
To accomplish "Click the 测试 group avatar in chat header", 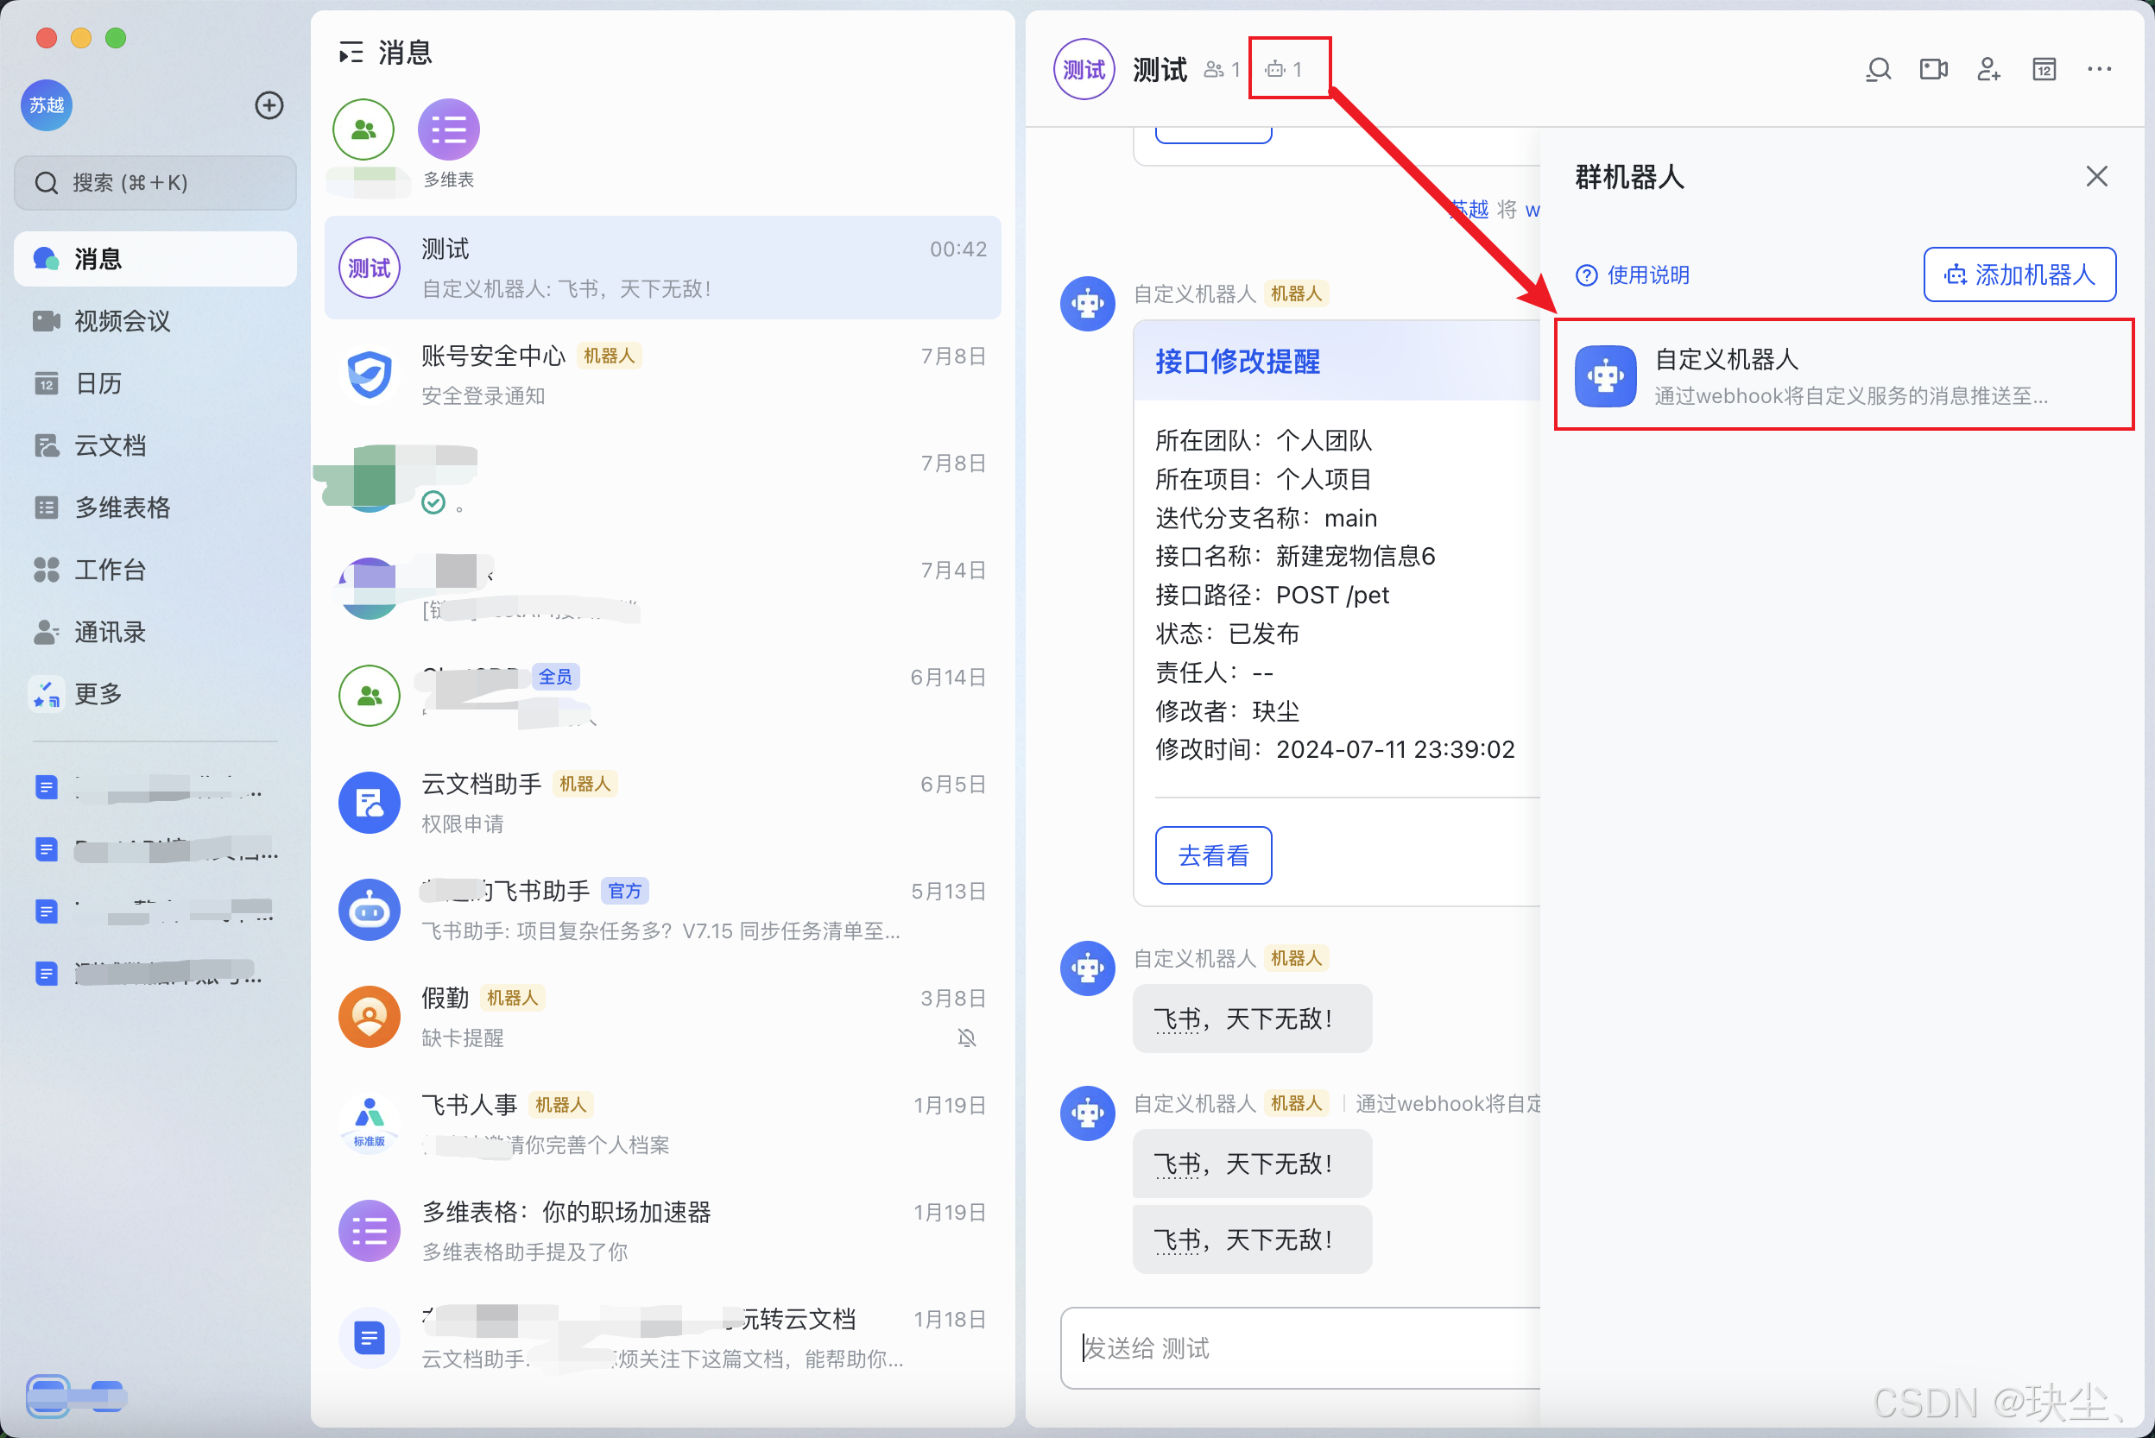I will 1084,70.
